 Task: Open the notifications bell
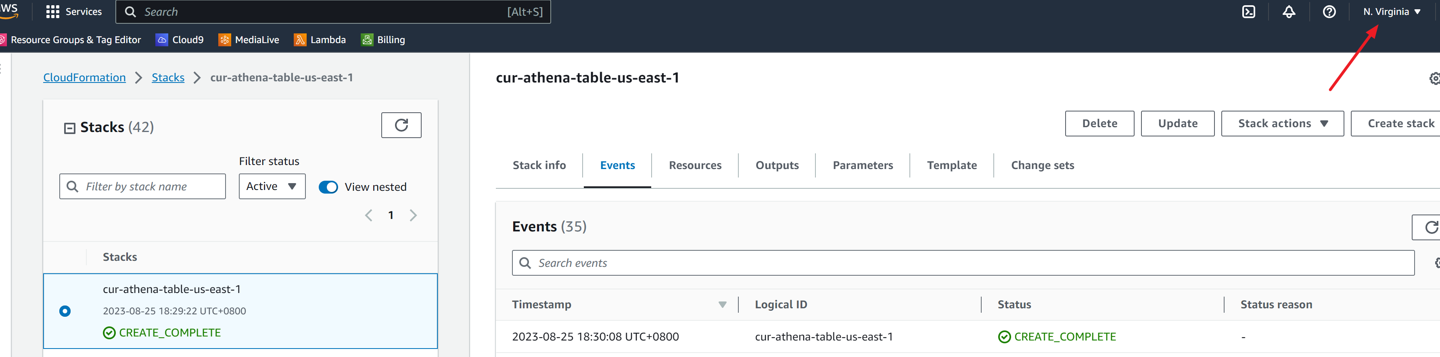(1289, 11)
